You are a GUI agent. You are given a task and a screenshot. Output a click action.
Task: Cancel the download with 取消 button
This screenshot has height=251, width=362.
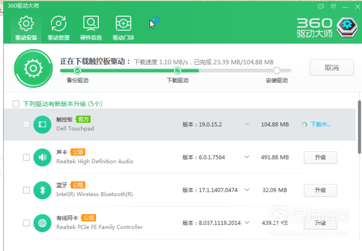tap(332, 67)
